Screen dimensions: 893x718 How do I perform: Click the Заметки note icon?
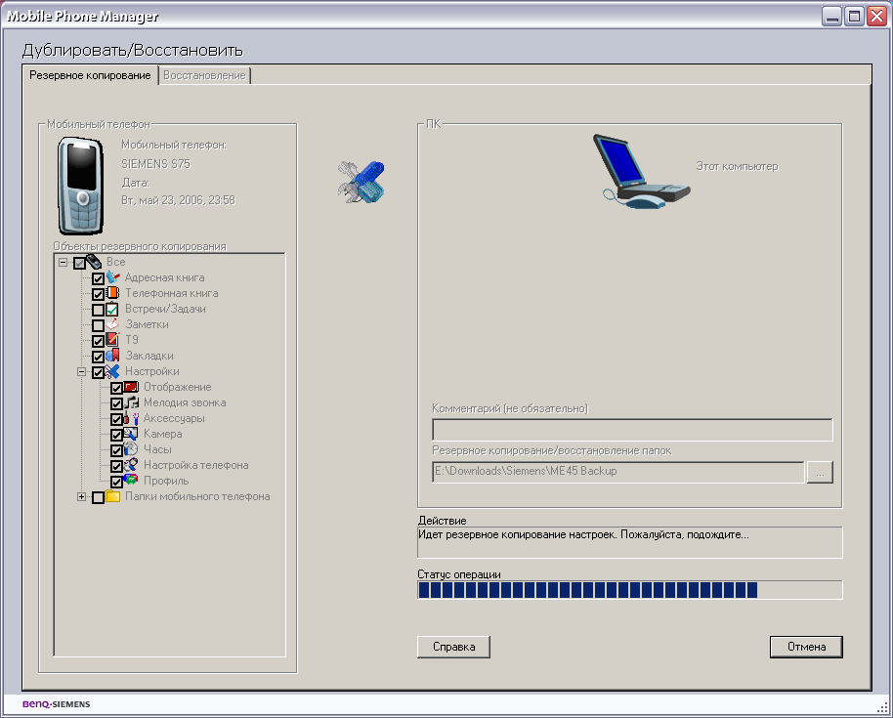[112, 324]
